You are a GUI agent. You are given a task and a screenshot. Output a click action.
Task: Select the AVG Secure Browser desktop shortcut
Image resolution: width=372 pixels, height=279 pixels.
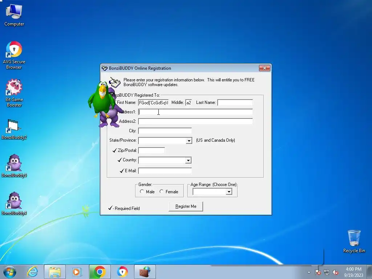pos(14,56)
